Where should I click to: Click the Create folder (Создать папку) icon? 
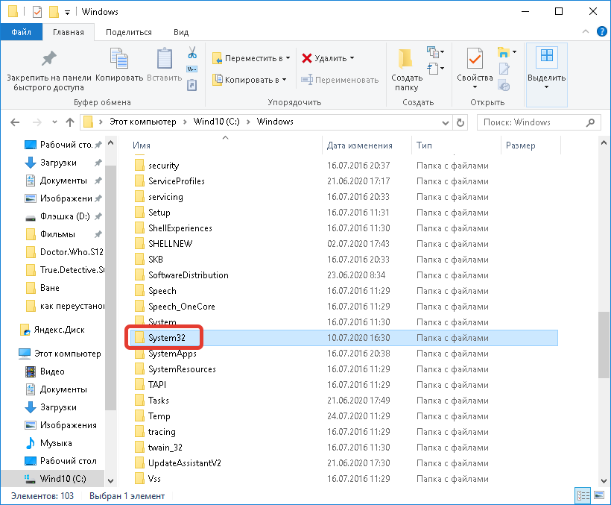pos(405,58)
